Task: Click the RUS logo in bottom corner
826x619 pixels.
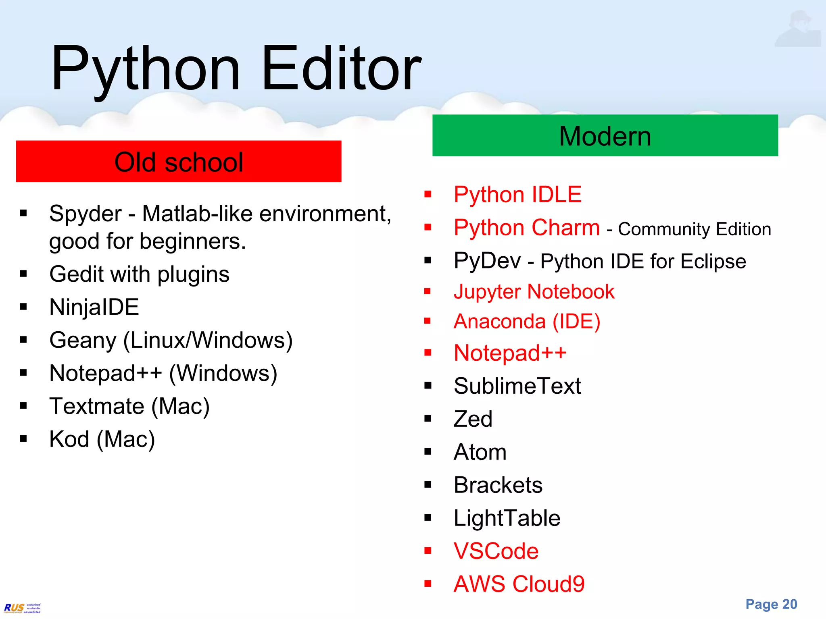Action: [22, 608]
